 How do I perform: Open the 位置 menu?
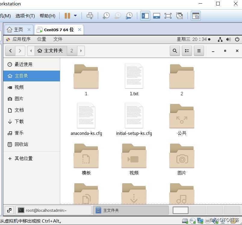[42, 39]
